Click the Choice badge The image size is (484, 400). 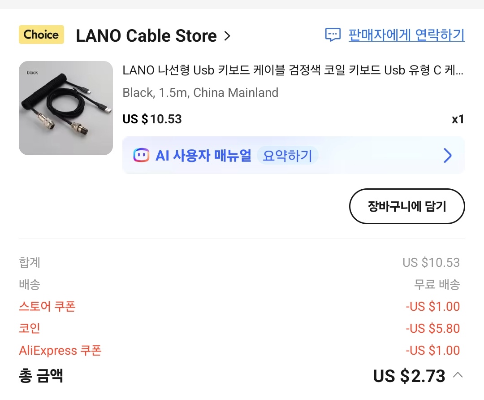(41, 35)
